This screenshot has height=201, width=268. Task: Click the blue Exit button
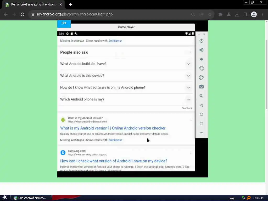64,24
